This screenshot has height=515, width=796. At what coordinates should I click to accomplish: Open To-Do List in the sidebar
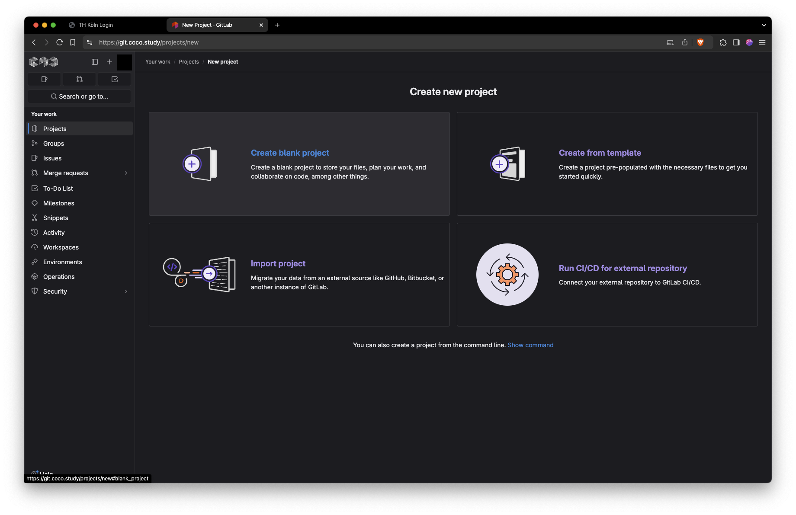[x=80, y=188]
